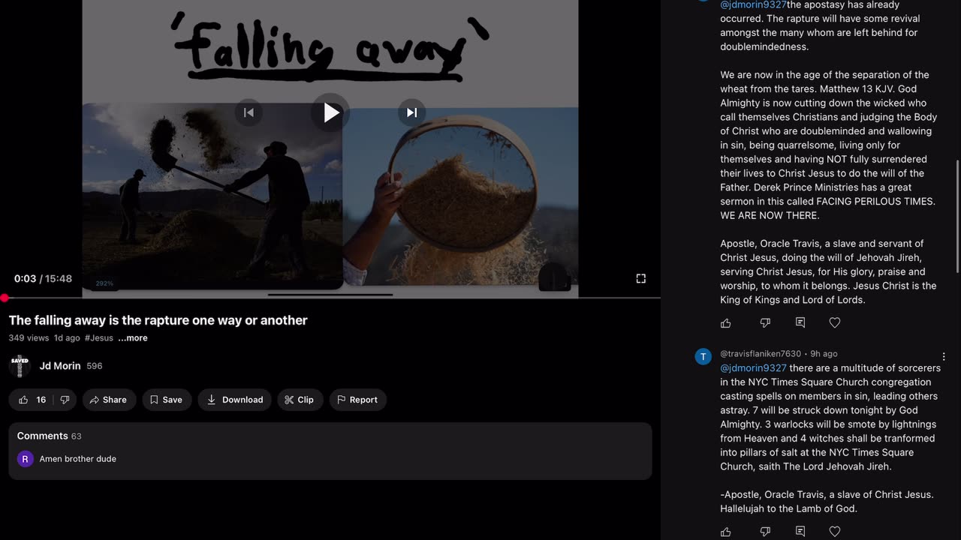
Task: Clip the video
Action: (x=300, y=400)
